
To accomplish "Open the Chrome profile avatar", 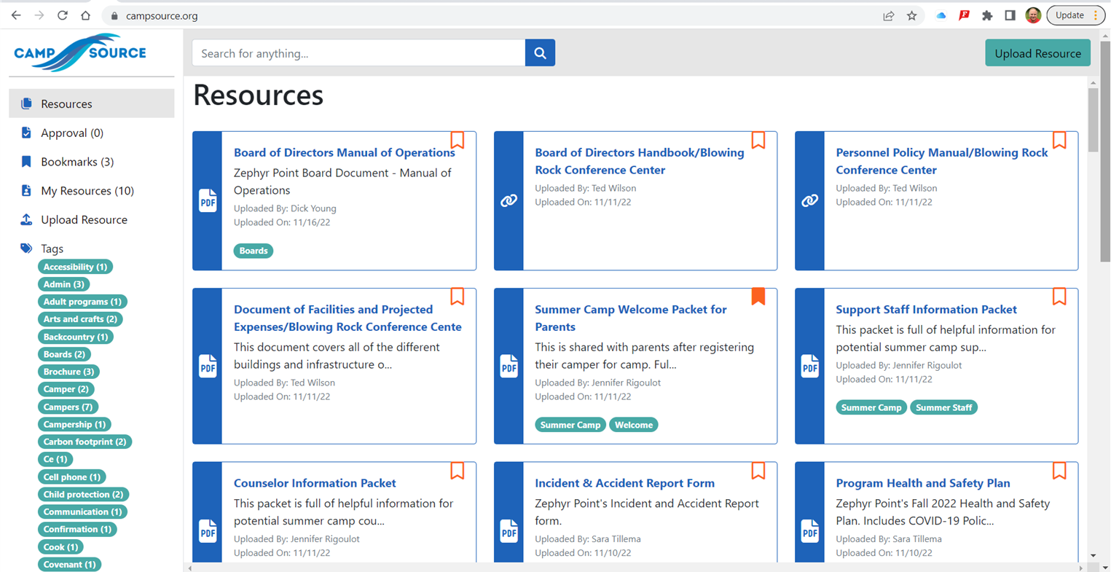I will pyautogui.click(x=1032, y=15).
